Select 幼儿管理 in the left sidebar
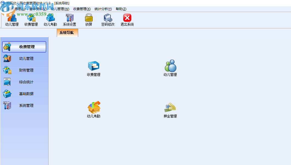 [24, 58]
